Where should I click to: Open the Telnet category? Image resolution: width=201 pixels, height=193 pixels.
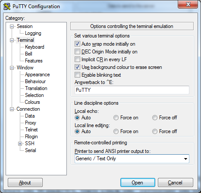pos(31,130)
